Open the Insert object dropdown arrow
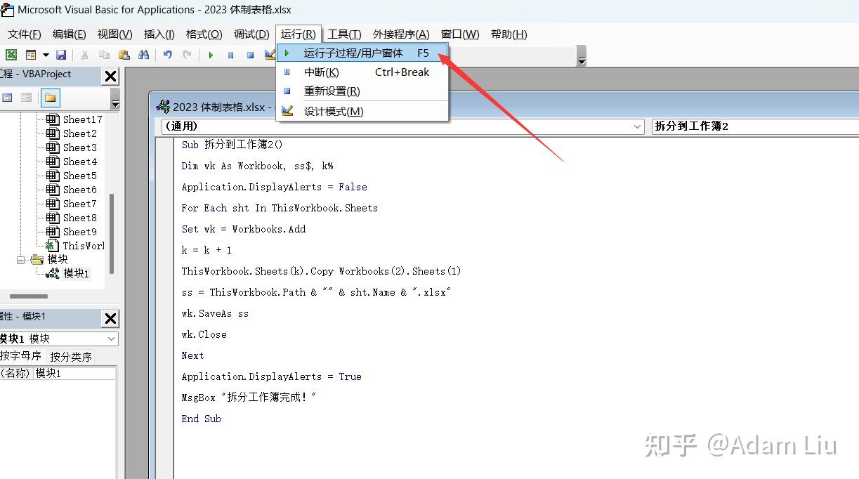This screenshot has width=859, height=479. (46, 55)
